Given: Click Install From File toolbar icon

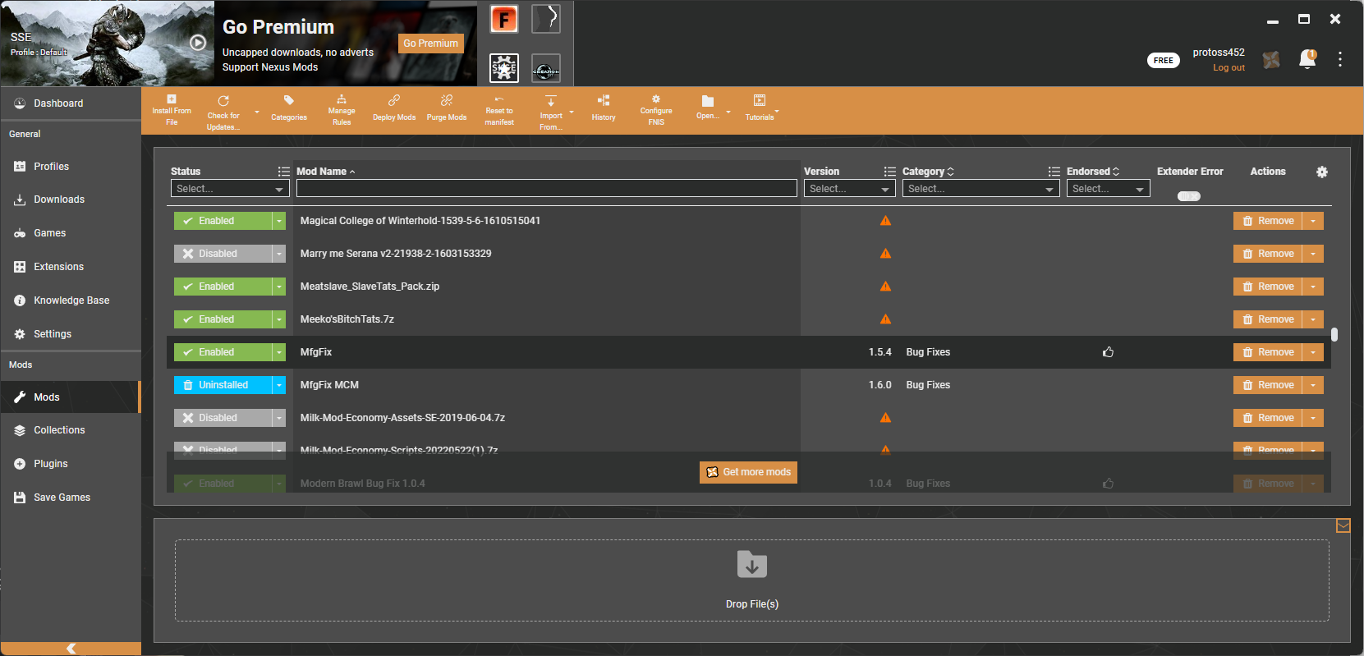Looking at the screenshot, I should pyautogui.click(x=172, y=110).
